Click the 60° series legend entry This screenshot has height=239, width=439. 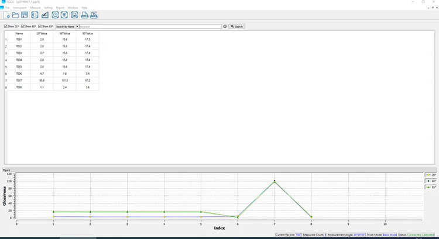pos(431,181)
